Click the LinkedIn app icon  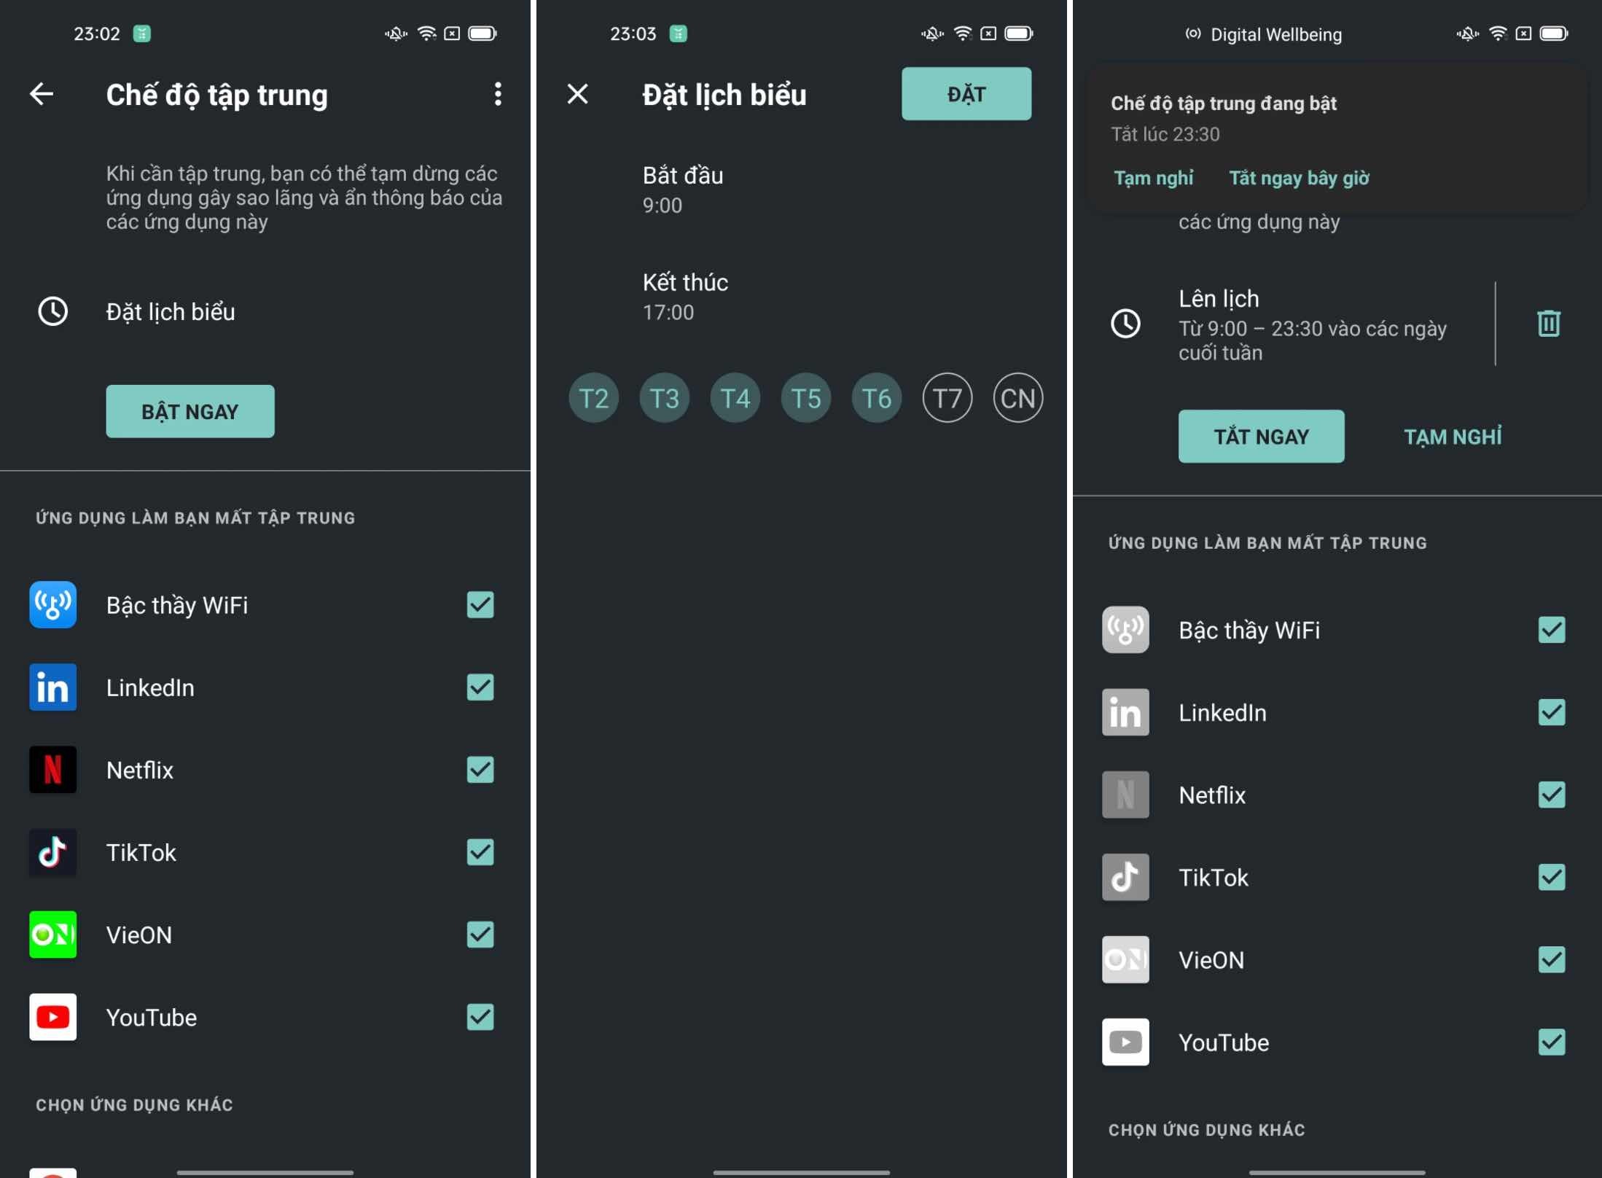52,687
